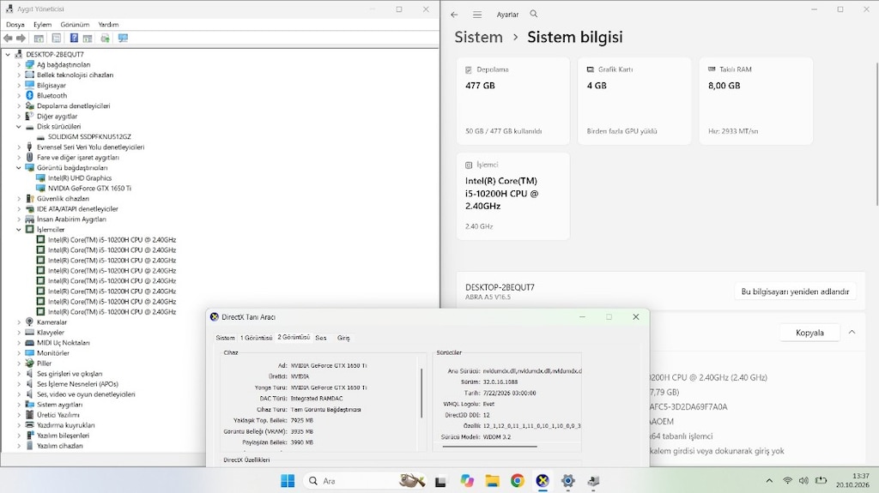Click the Piller battery category icon
This screenshot has width=879, height=493.
pyautogui.click(x=30, y=363)
